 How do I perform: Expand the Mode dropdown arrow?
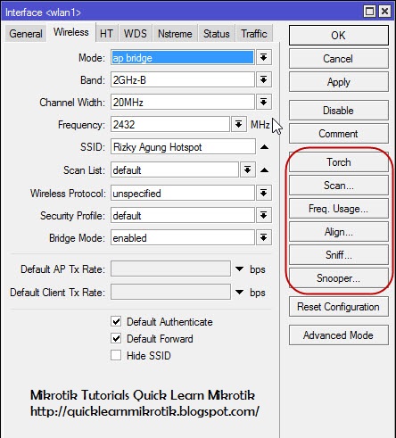(x=263, y=57)
